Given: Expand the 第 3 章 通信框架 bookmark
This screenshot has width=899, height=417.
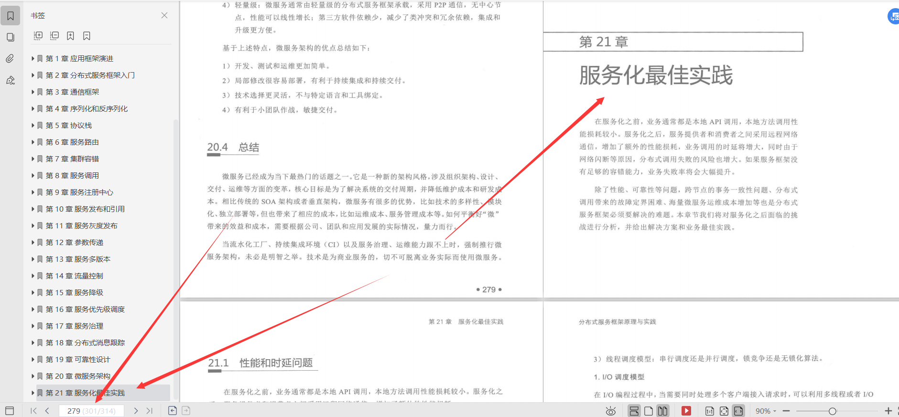Looking at the screenshot, I should [x=33, y=92].
